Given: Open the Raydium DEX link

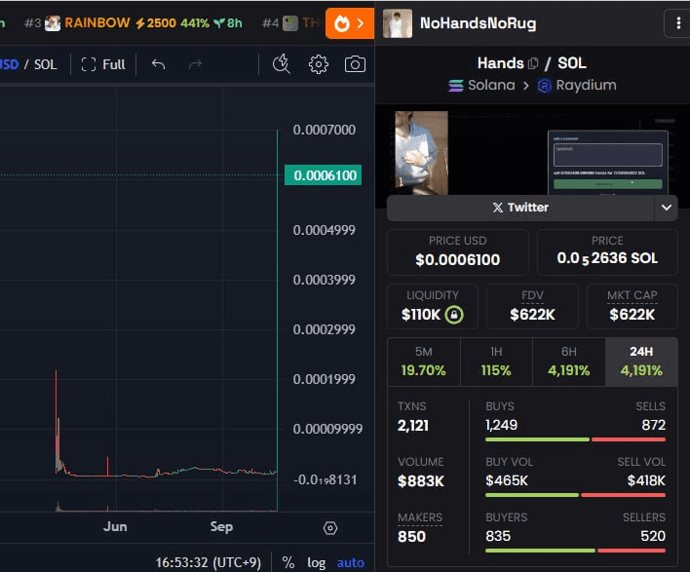Looking at the screenshot, I should click(x=577, y=85).
